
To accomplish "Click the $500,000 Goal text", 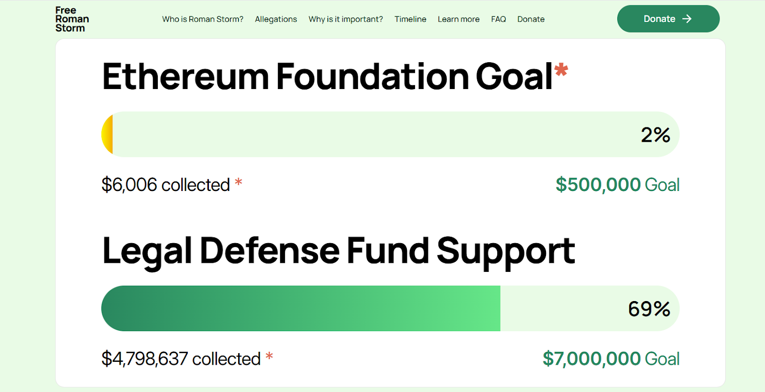I will click(x=617, y=185).
